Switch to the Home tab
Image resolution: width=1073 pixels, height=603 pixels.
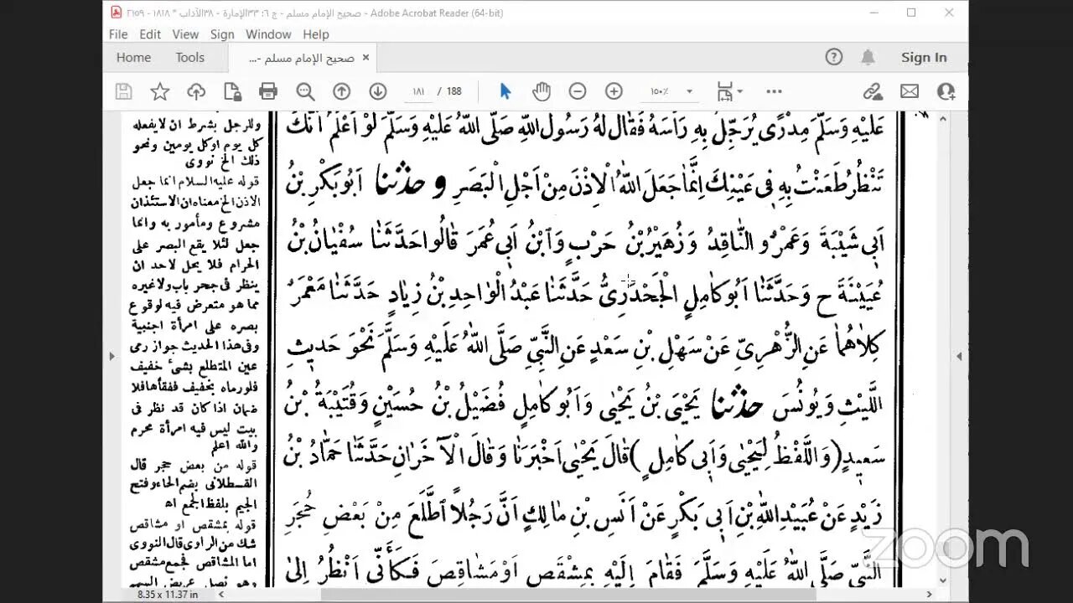(133, 57)
